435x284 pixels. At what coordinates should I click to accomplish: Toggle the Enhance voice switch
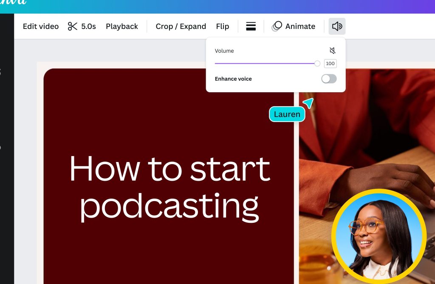tap(329, 79)
